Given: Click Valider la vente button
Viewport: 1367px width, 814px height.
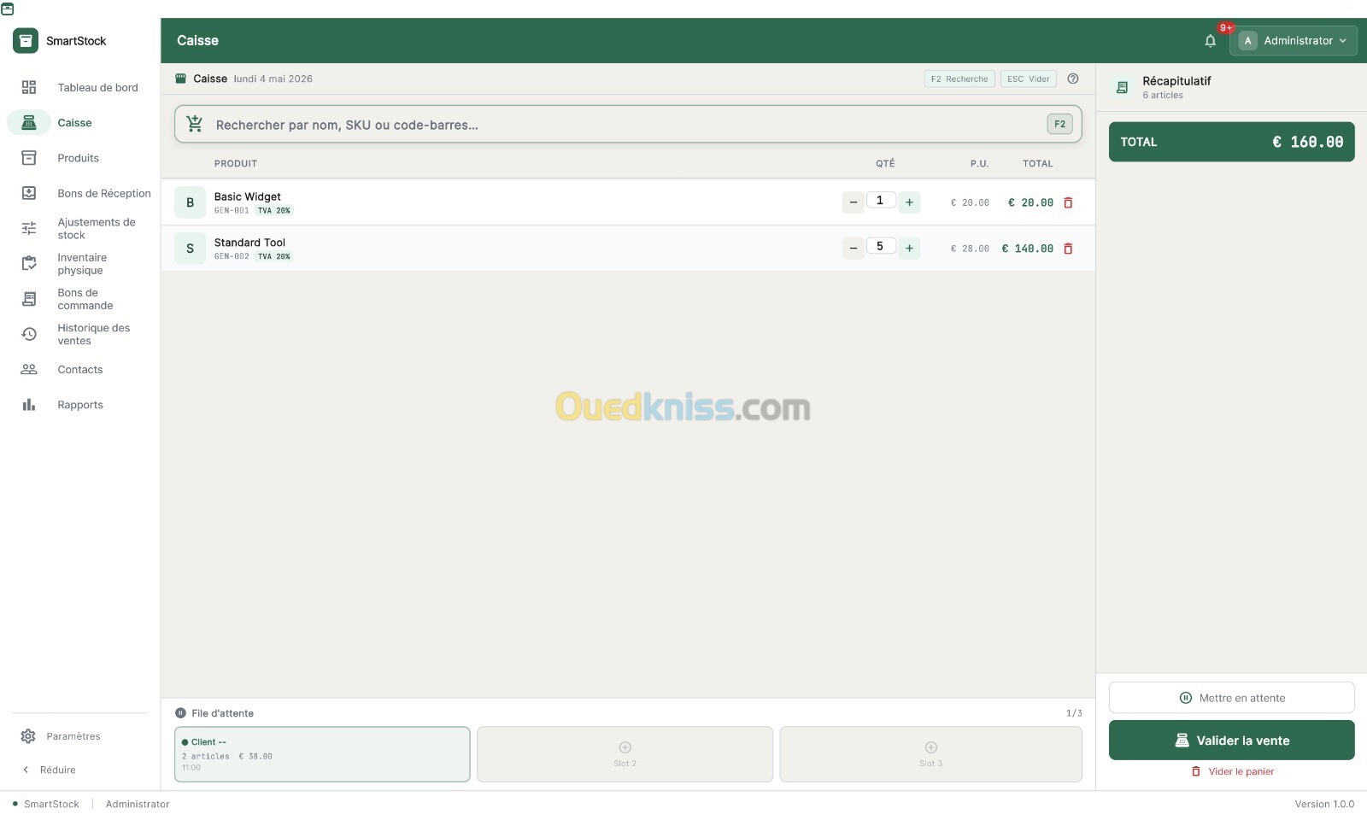Looking at the screenshot, I should [x=1231, y=741].
